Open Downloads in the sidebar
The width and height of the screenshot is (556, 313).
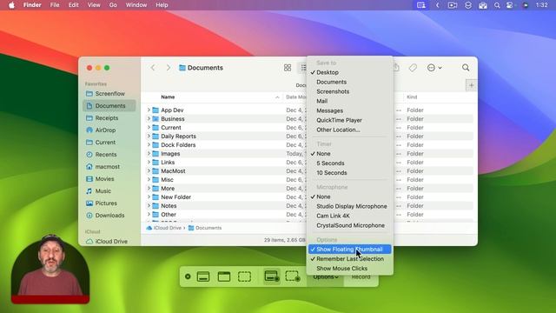[109, 216]
